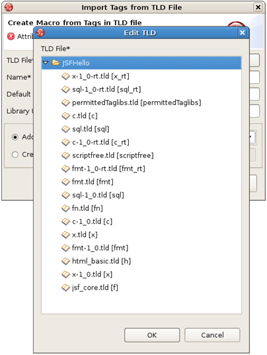Screen dimensions: 267x355
Task: Click the JSFHello open folder icon
Action: (x=56, y=63)
